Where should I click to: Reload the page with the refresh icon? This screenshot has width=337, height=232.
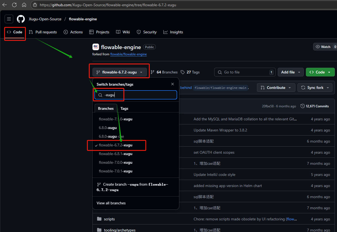14,5
